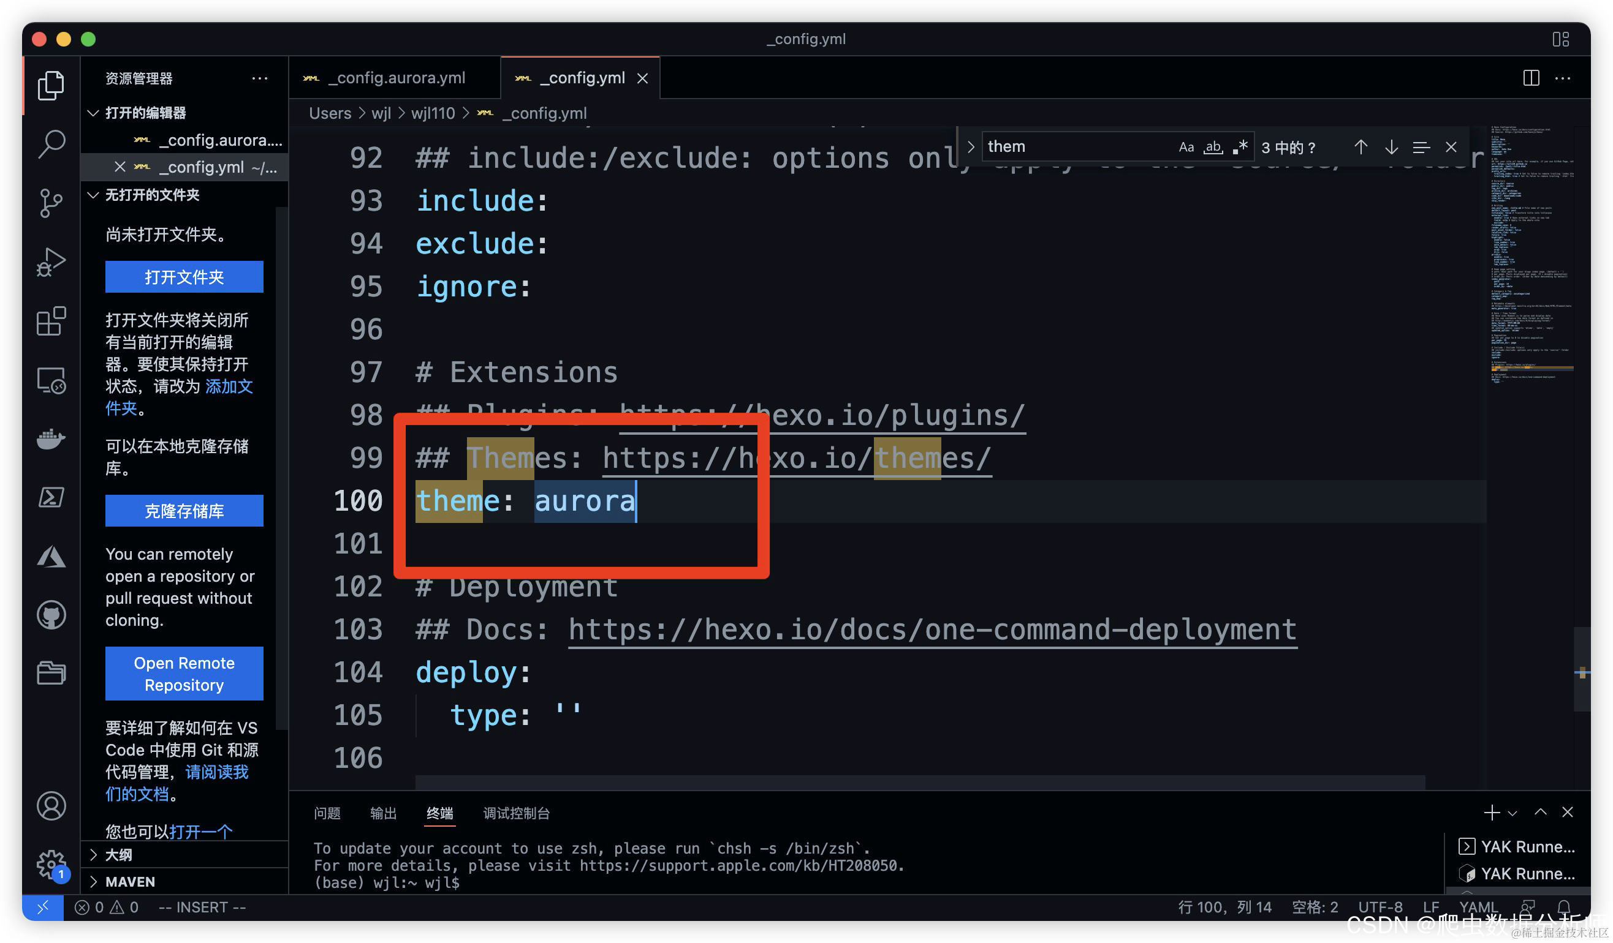Expand the MAVEN section

pyautogui.click(x=130, y=882)
